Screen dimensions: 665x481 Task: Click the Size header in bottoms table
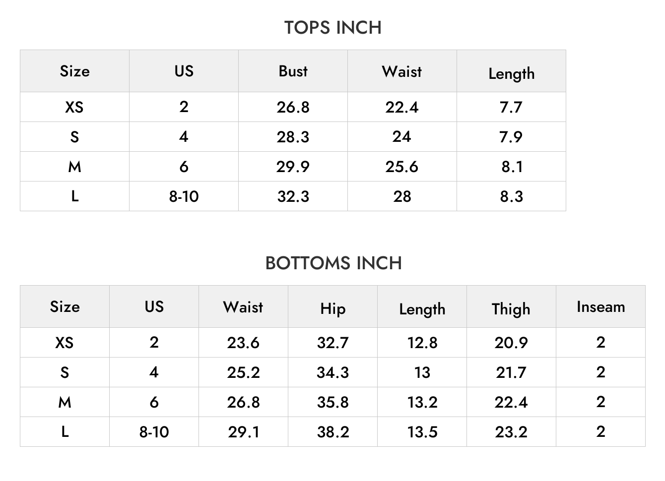coord(65,307)
